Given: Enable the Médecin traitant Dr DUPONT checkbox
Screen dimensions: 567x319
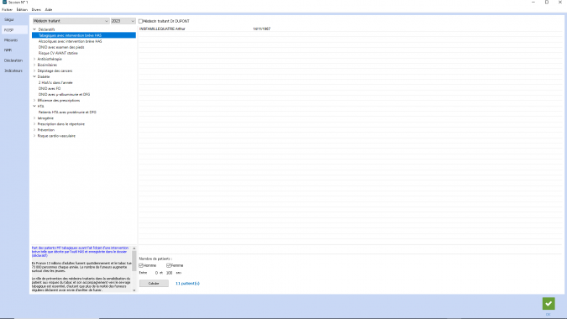Looking at the screenshot, I should pyautogui.click(x=140, y=21).
